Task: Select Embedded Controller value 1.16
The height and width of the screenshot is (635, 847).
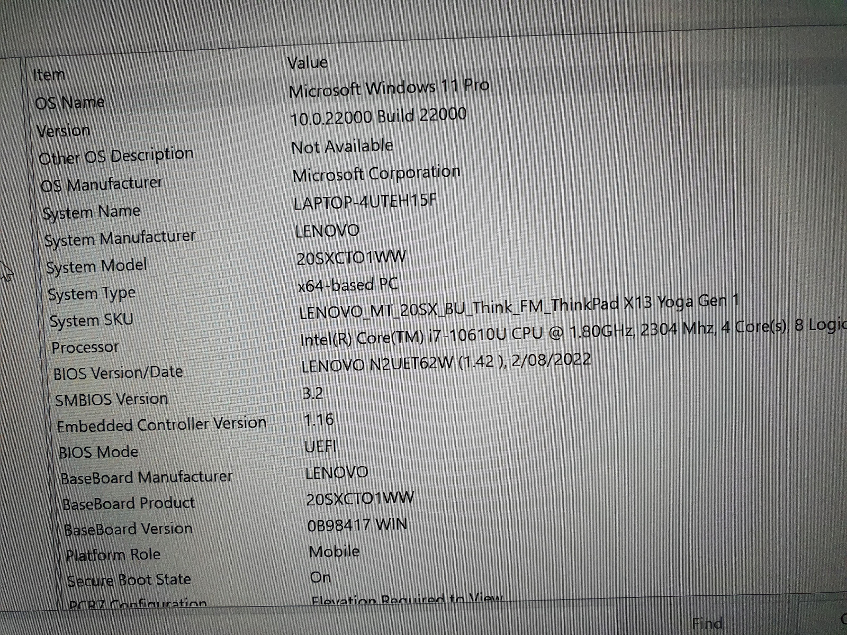Action: pos(319,420)
